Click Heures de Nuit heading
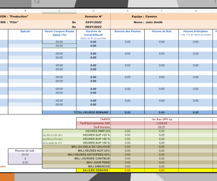This screenshot has width=217, height=181. point(162,31)
